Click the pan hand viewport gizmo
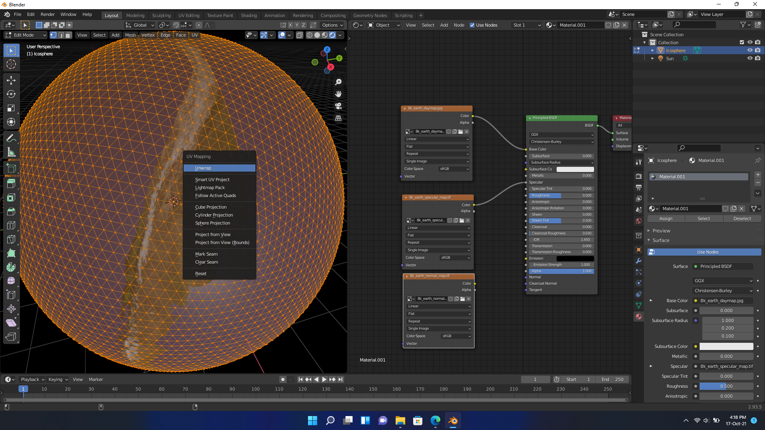The width and height of the screenshot is (765, 430). [338, 94]
